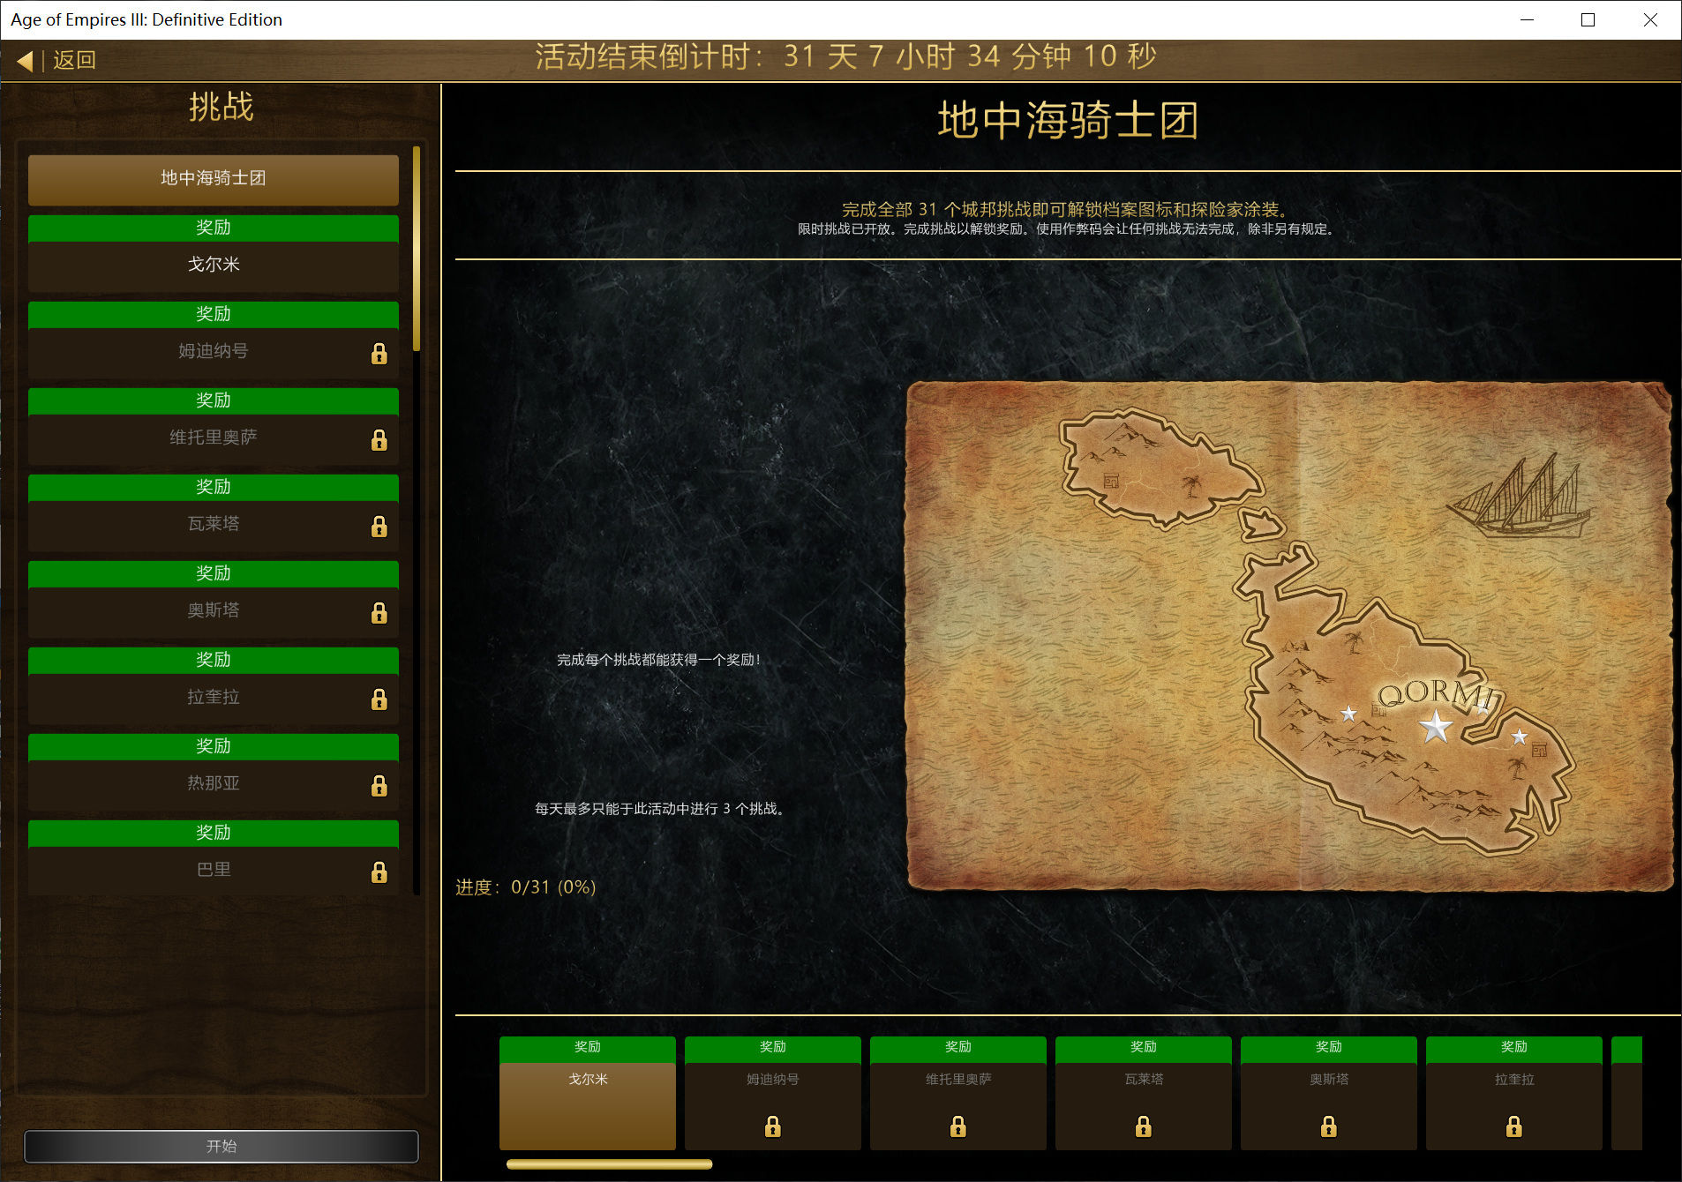This screenshot has height=1182, width=1682.
Task: Select the 姆迪纳号 card name in the bottom row
Action: tap(773, 1080)
